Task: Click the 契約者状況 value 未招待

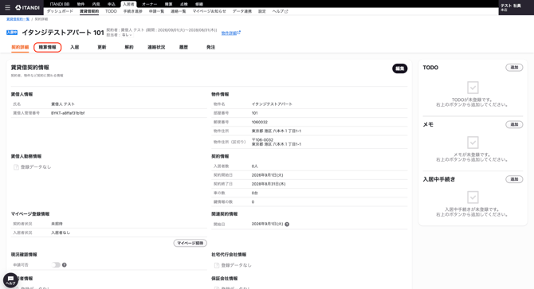Action: point(57,224)
